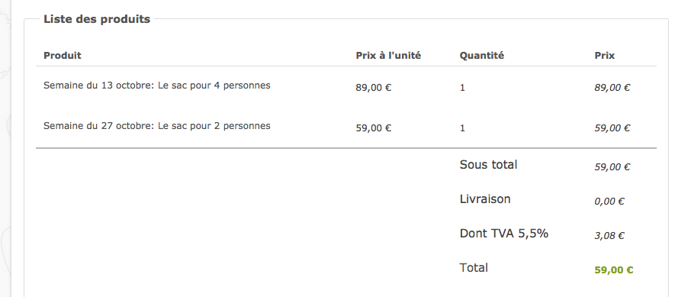The width and height of the screenshot is (675, 297).
Task: Click the 'Quantité' column header
Action: (x=482, y=56)
